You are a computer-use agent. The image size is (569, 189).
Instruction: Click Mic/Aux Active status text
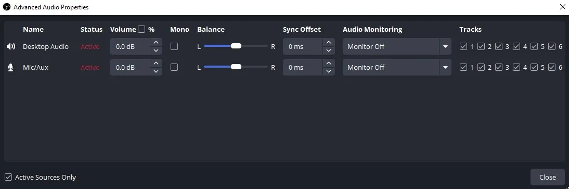[90, 67]
